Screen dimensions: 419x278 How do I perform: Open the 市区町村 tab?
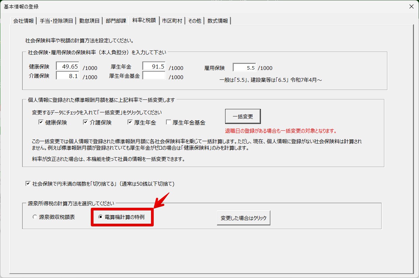[172, 21]
